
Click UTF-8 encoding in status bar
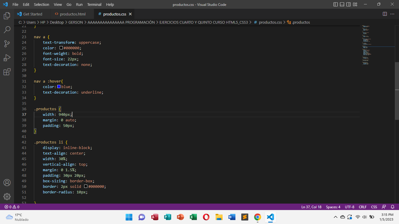[x=350, y=207]
